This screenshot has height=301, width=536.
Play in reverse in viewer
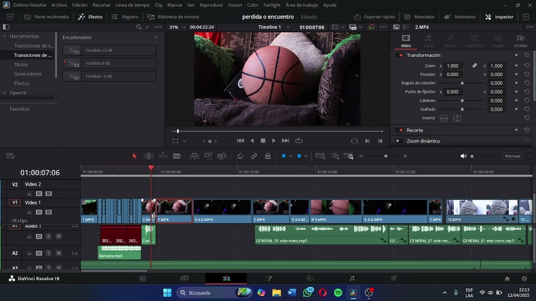[x=252, y=141]
